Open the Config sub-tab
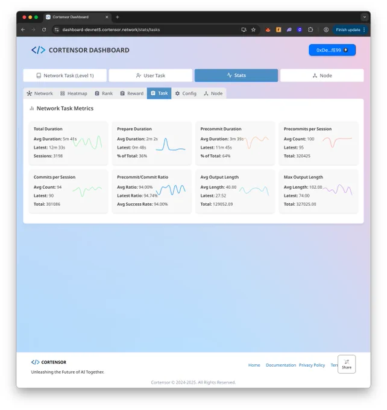The height and width of the screenshot is (410, 387). pyautogui.click(x=186, y=93)
